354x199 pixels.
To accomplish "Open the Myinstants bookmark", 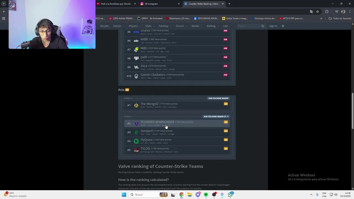I will [178, 19].
